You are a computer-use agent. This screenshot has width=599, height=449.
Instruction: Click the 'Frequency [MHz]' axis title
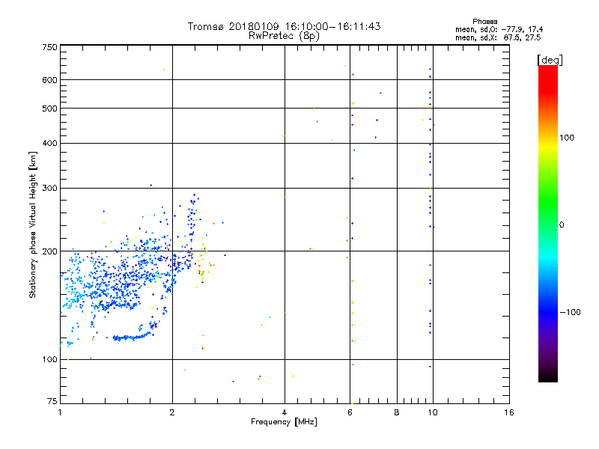284,422
